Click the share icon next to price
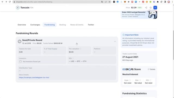The width and height of the screenshot is (174, 98). (146, 8)
